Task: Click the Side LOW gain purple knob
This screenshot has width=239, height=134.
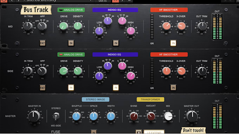Action: pyautogui.click(x=99, y=76)
